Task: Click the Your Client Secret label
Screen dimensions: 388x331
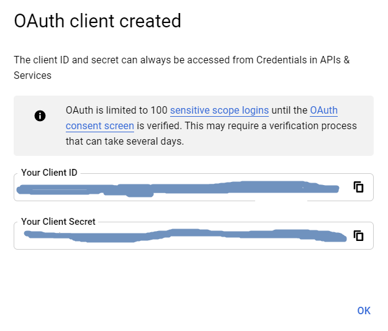Action: coord(58,221)
